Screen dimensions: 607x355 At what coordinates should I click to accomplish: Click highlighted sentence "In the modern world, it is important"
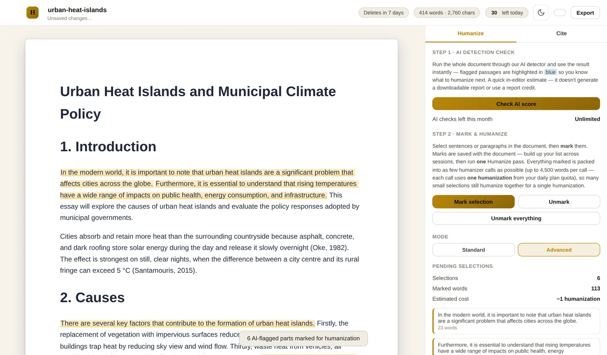[207, 178]
